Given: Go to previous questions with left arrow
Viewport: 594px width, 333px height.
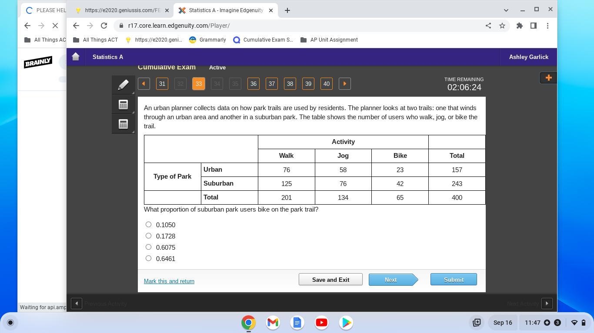Looking at the screenshot, I should 144,84.
